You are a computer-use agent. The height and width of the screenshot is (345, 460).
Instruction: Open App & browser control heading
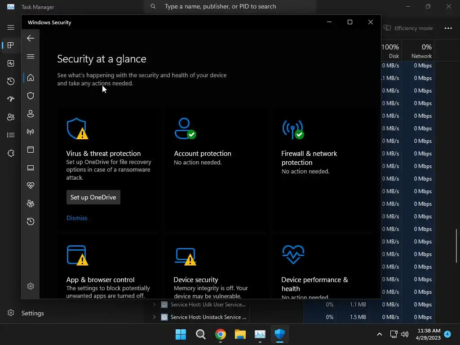pyautogui.click(x=100, y=279)
